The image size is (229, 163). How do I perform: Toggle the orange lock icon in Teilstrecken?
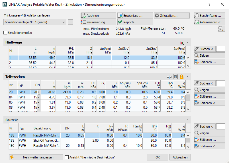click(x=181, y=77)
